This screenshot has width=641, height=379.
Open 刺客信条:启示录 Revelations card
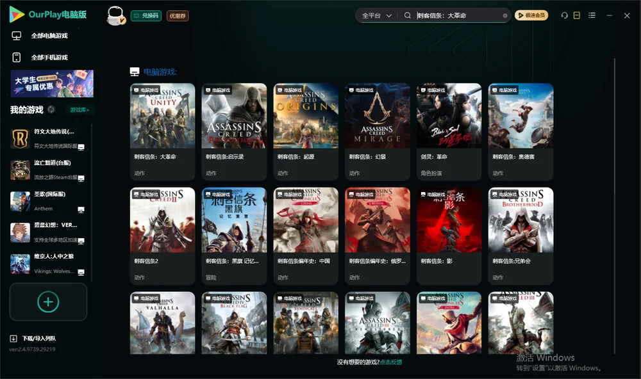click(x=234, y=131)
